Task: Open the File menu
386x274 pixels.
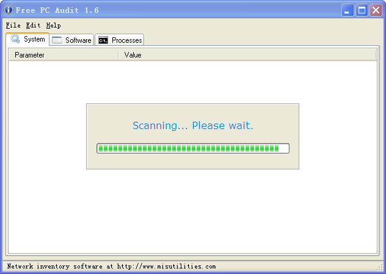Action: click(13, 26)
